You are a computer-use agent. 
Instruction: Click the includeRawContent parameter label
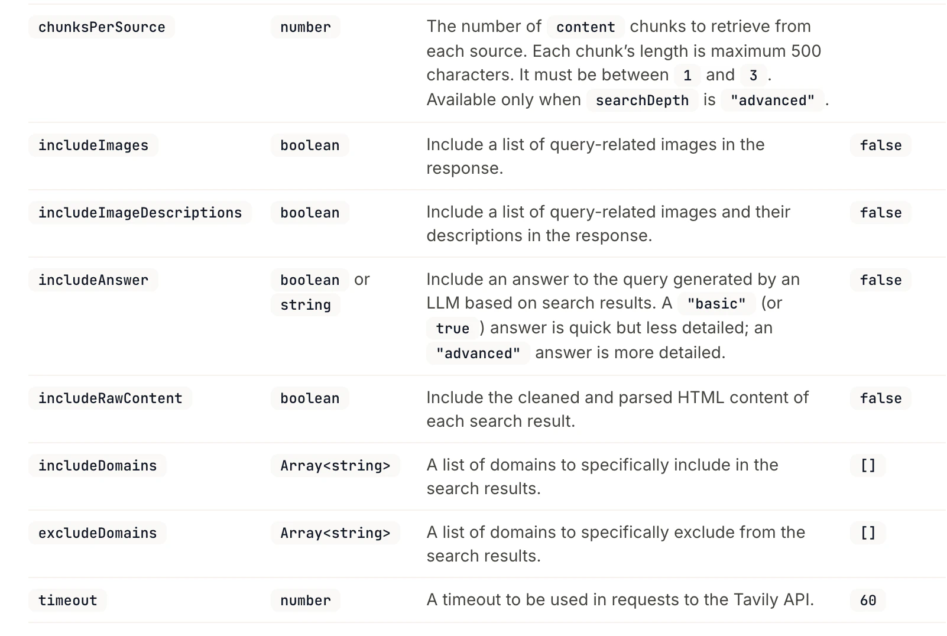click(x=110, y=398)
